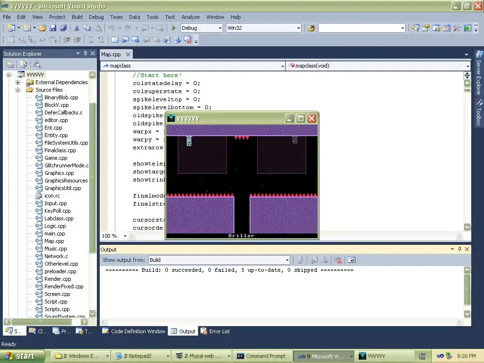Go to the next bookmark icon
The width and height of the screenshot is (484, 363).
pos(136,40)
